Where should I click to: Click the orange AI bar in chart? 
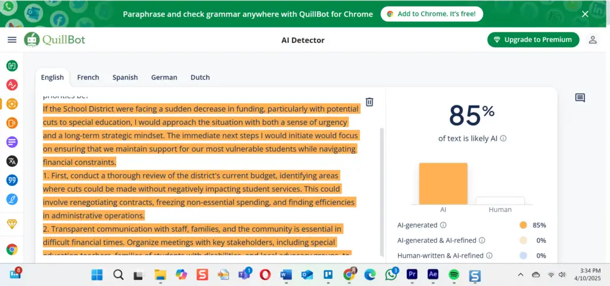[443, 184]
